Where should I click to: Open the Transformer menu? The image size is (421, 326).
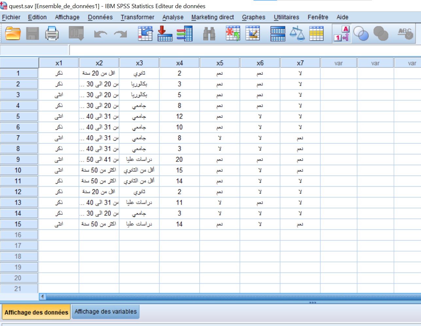[137, 17]
